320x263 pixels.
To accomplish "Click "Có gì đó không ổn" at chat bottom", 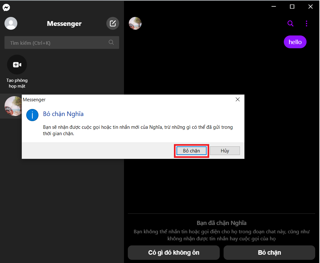I will 173,252.
